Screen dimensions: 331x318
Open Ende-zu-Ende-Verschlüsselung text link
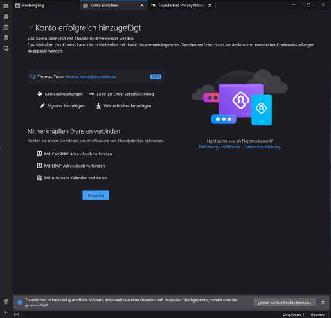coord(125,94)
